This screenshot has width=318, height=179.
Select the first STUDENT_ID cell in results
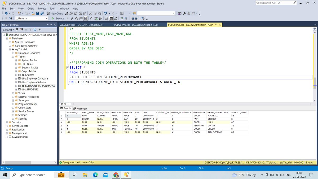73,116
